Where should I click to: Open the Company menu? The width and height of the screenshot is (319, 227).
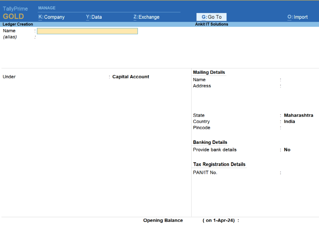[x=51, y=17]
